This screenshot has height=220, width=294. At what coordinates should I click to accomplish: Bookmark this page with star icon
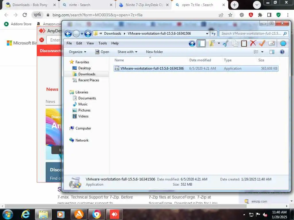coord(230,15)
